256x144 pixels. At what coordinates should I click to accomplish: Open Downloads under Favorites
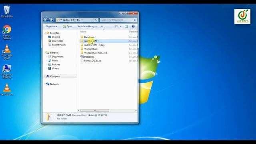pos(58,41)
